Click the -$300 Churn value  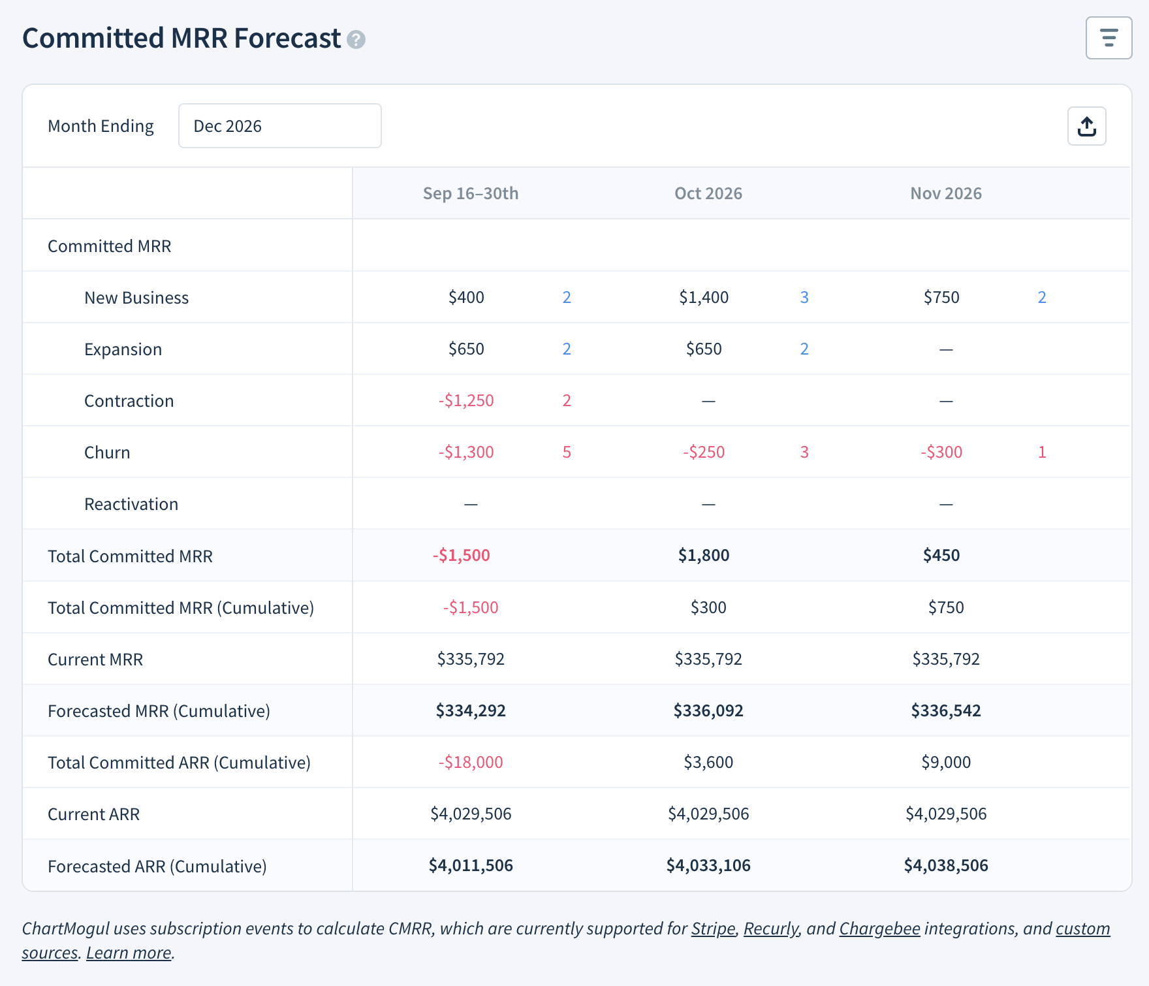coord(941,452)
